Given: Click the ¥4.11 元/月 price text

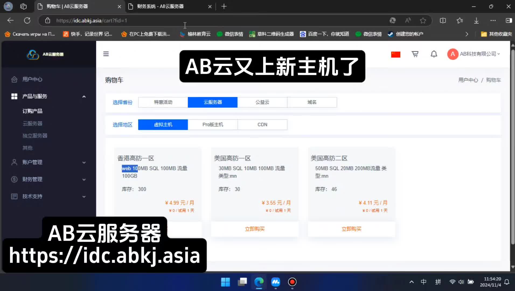Looking at the screenshot, I should [x=373, y=203].
